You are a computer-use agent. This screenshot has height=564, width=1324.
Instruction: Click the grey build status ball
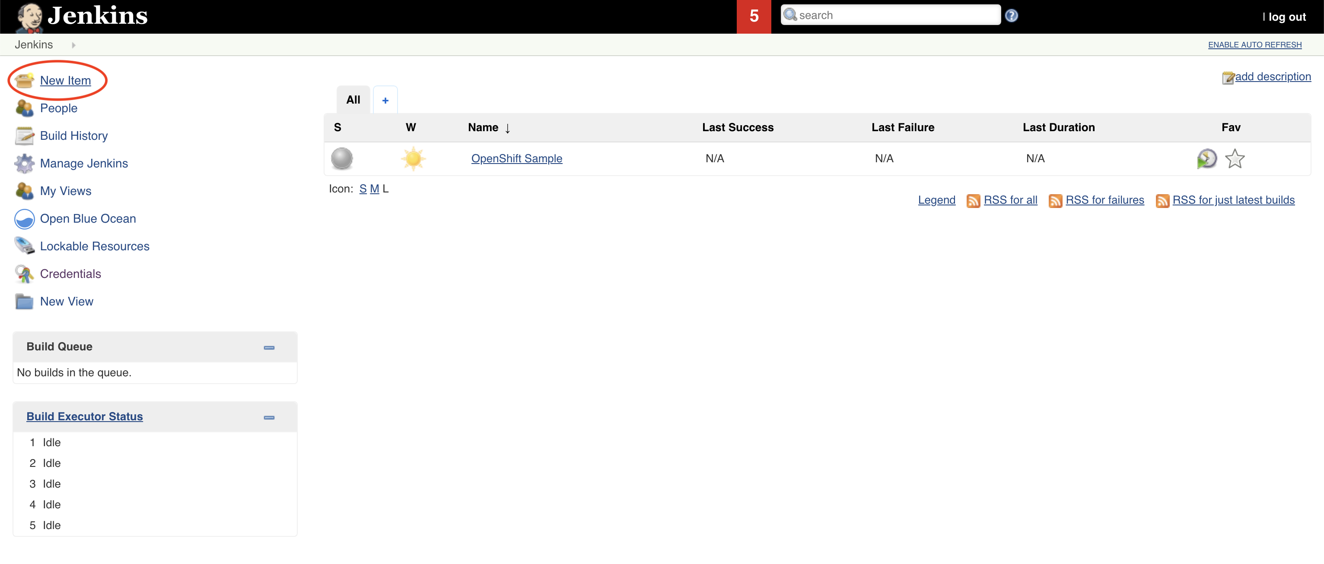pyautogui.click(x=342, y=158)
